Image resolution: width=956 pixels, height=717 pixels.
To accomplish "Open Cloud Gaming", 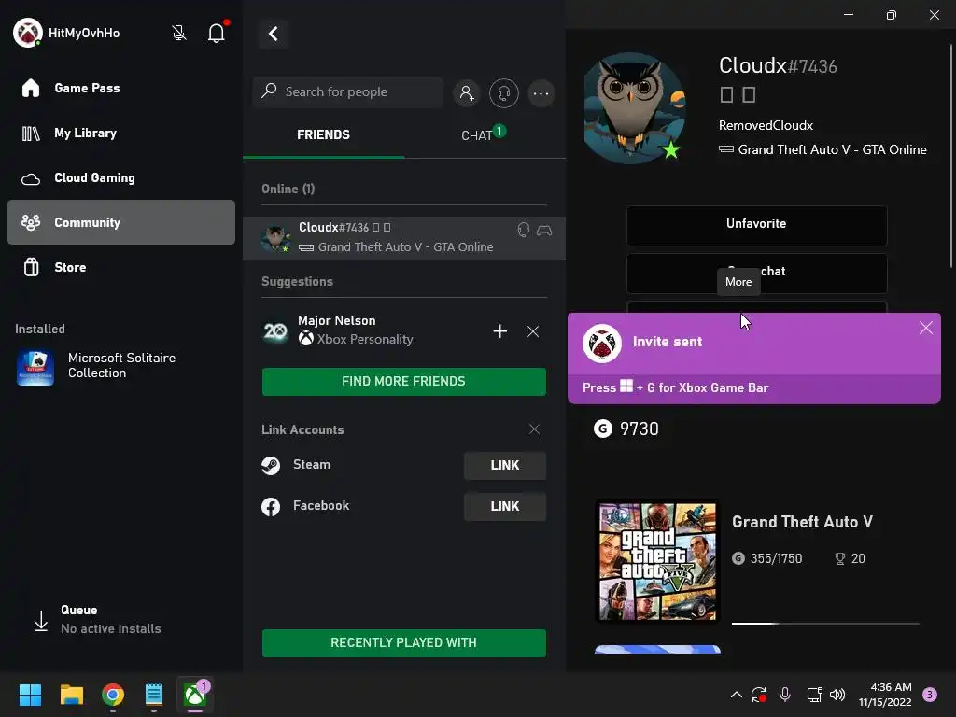I will click(x=120, y=178).
